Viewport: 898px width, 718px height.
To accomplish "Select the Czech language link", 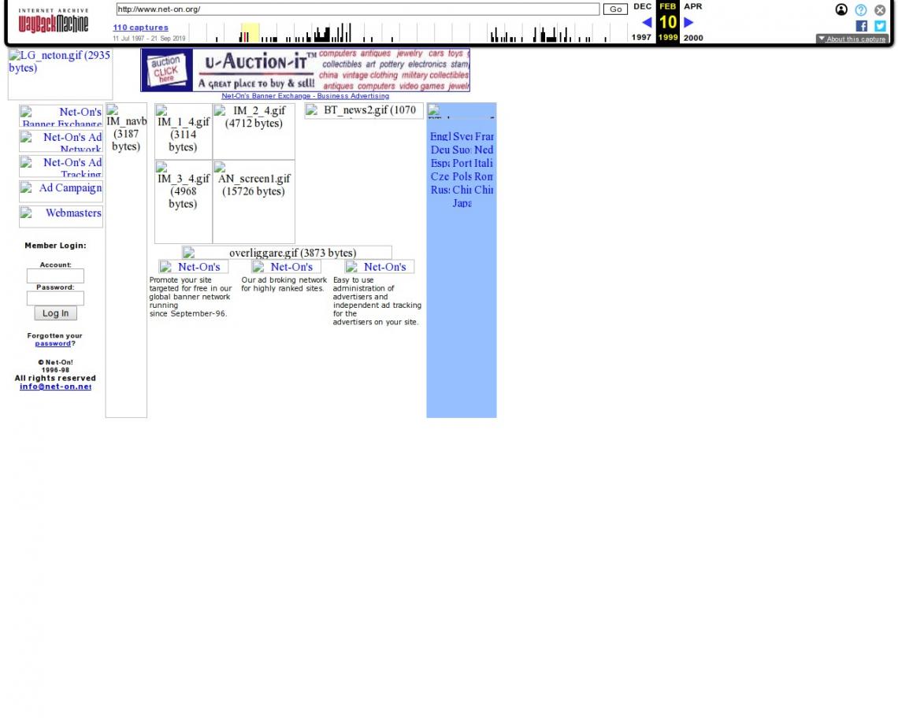I will coord(440,176).
